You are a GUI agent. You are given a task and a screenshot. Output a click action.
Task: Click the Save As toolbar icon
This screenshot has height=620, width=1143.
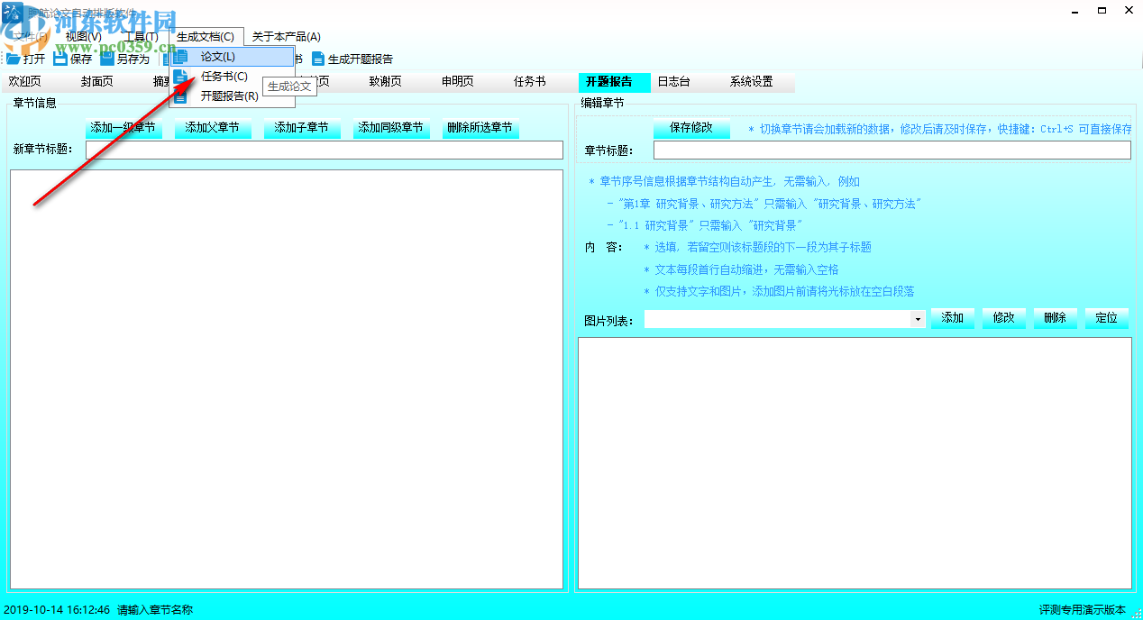107,59
